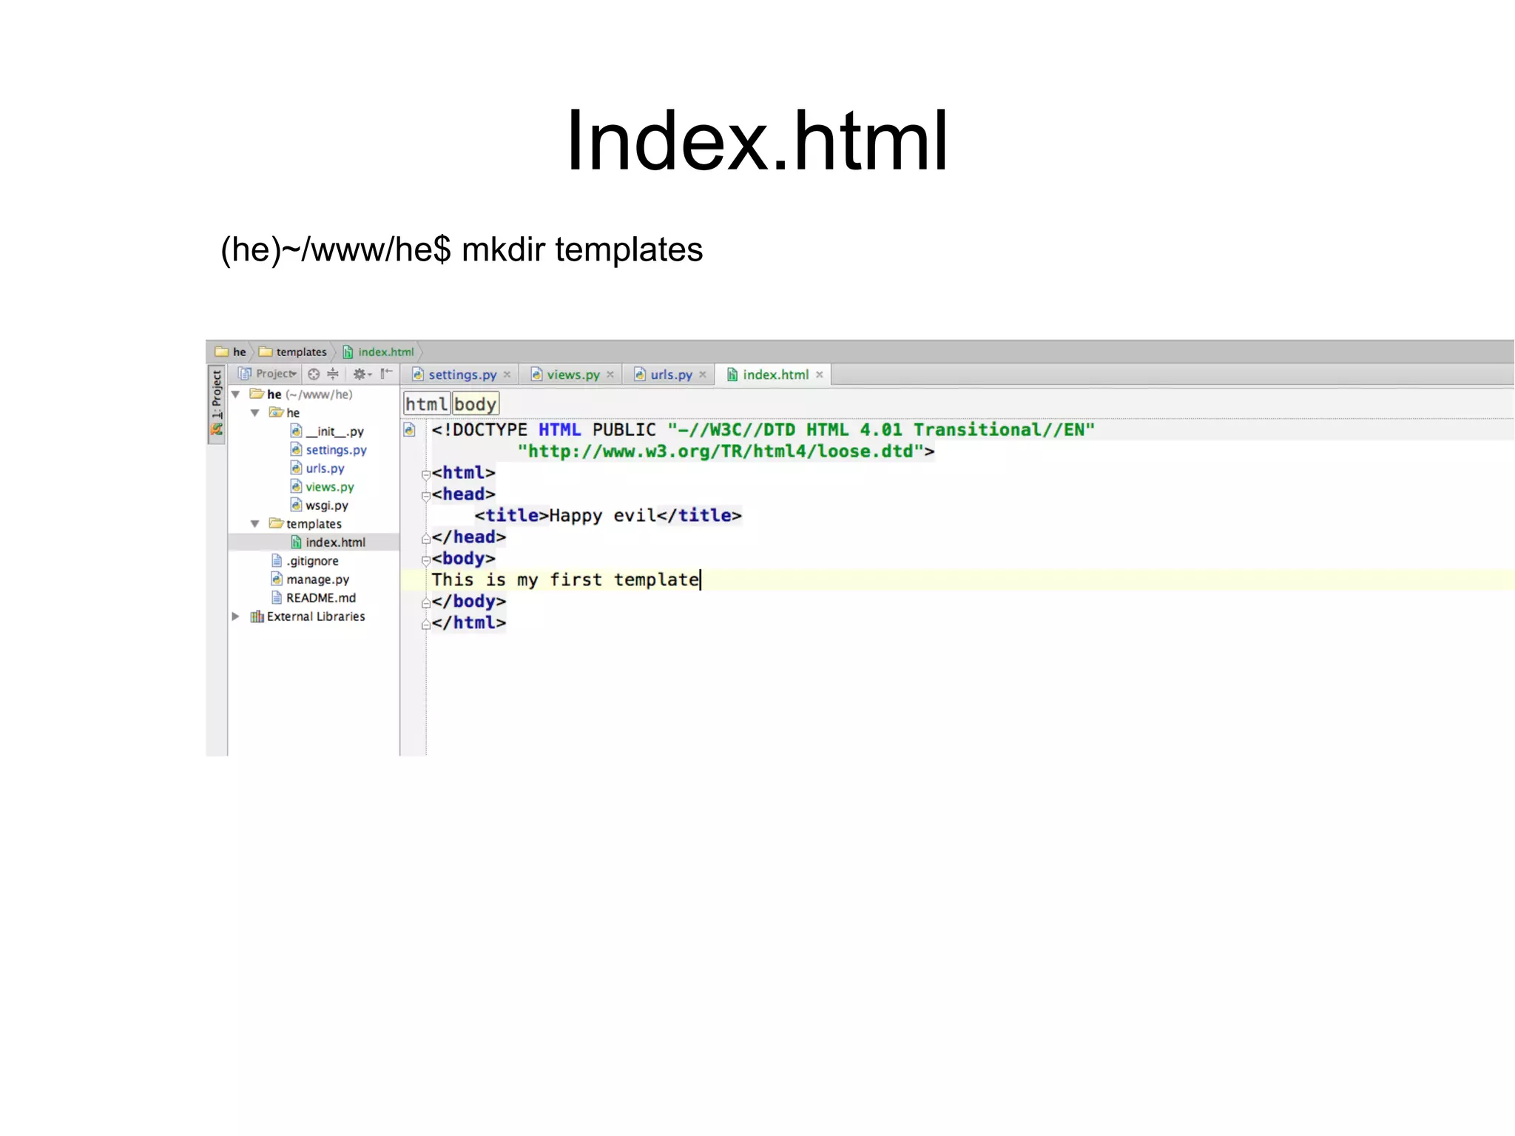Select settings.py in project tree
This screenshot has height=1136, width=1515.
pos(328,450)
